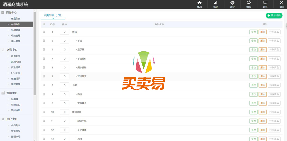Click the 用户中心 section icon

pyautogui.click(x=3, y=119)
